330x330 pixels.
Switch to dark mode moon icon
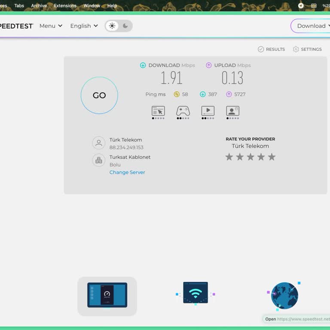pyautogui.click(x=125, y=26)
